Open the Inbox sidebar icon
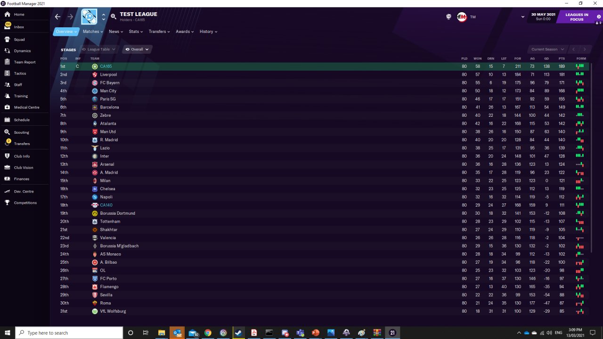The image size is (603, 339). point(8,26)
